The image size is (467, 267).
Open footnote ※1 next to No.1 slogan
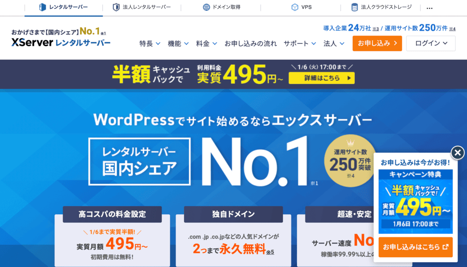[x=103, y=33]
